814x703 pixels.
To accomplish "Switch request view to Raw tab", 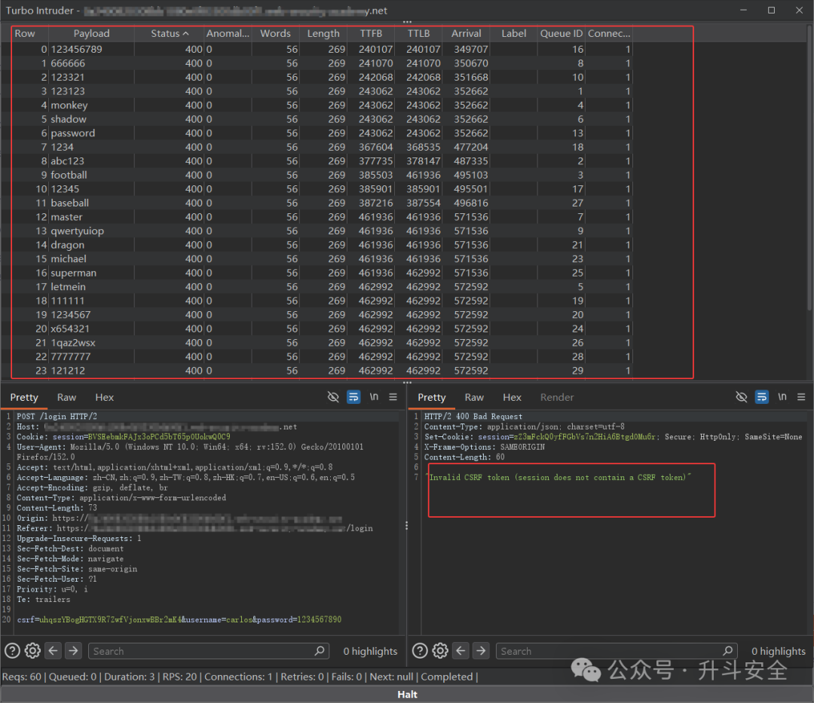I will coord(66,397).
